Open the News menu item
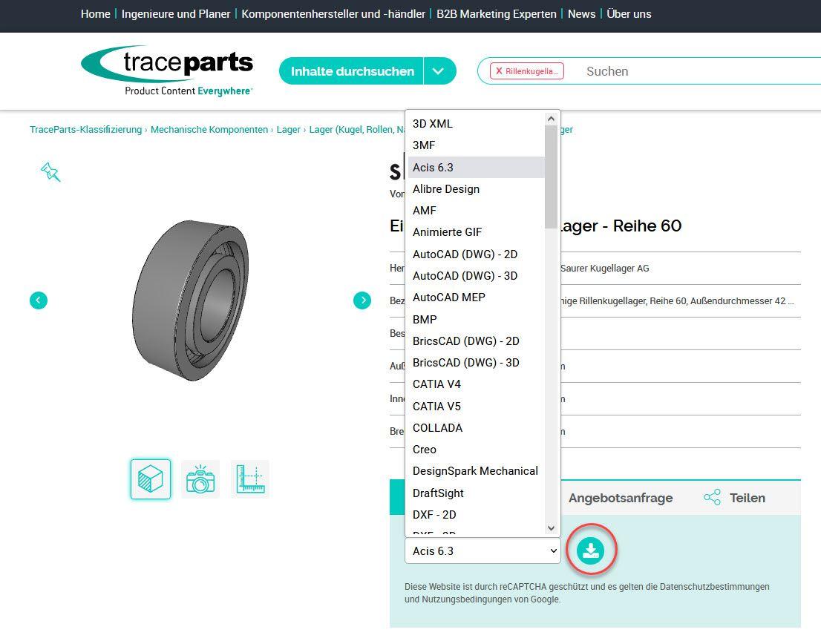Viewport: 821px width, 641px height. tap(581, 14)
